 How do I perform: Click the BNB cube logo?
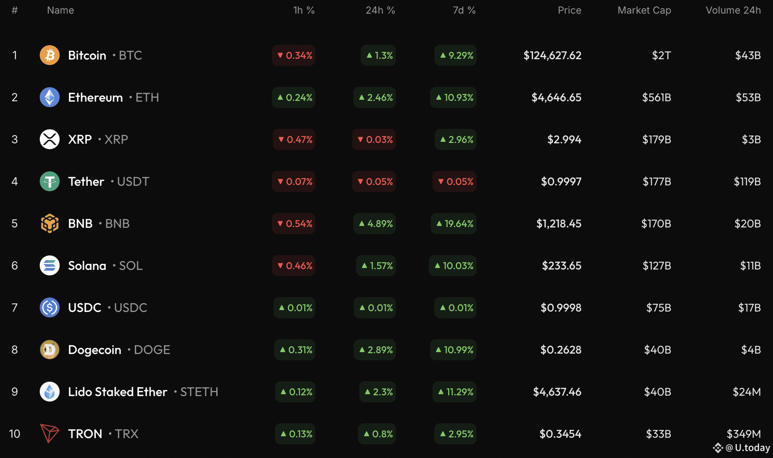coord(49,224)
